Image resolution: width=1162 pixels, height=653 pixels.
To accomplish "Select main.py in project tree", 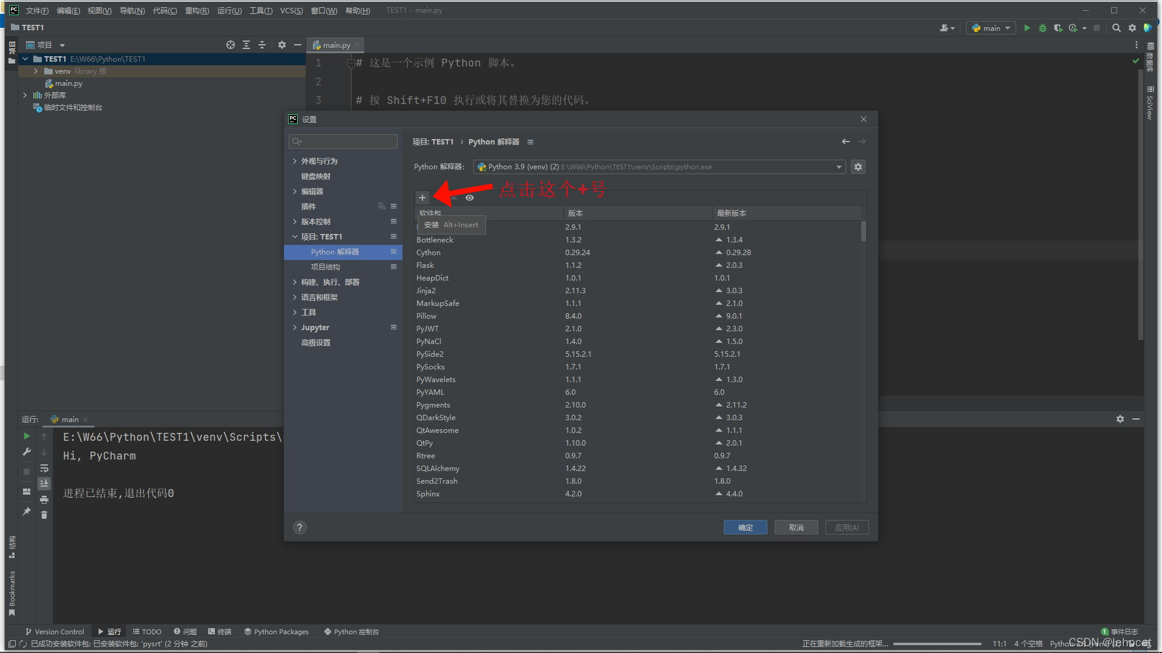I will pyautogui.click(x=68, y=83).
